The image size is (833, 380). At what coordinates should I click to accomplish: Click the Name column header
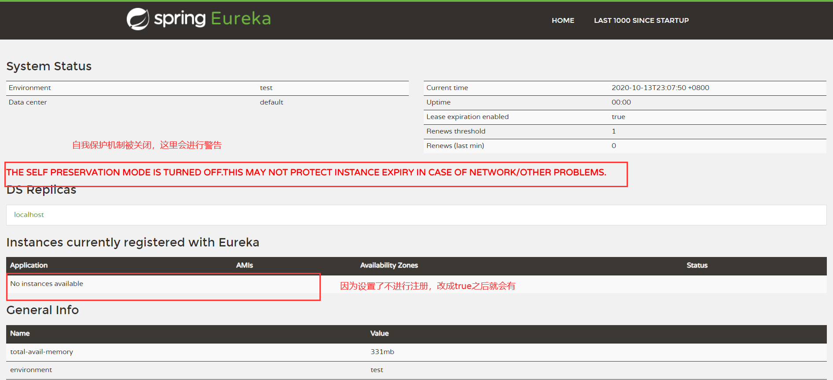[x=20, y=333]
